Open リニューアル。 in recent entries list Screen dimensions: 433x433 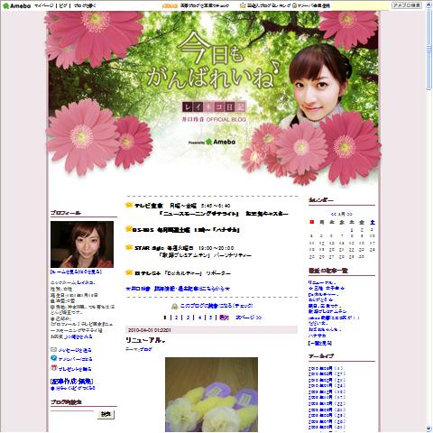point(322,282)
